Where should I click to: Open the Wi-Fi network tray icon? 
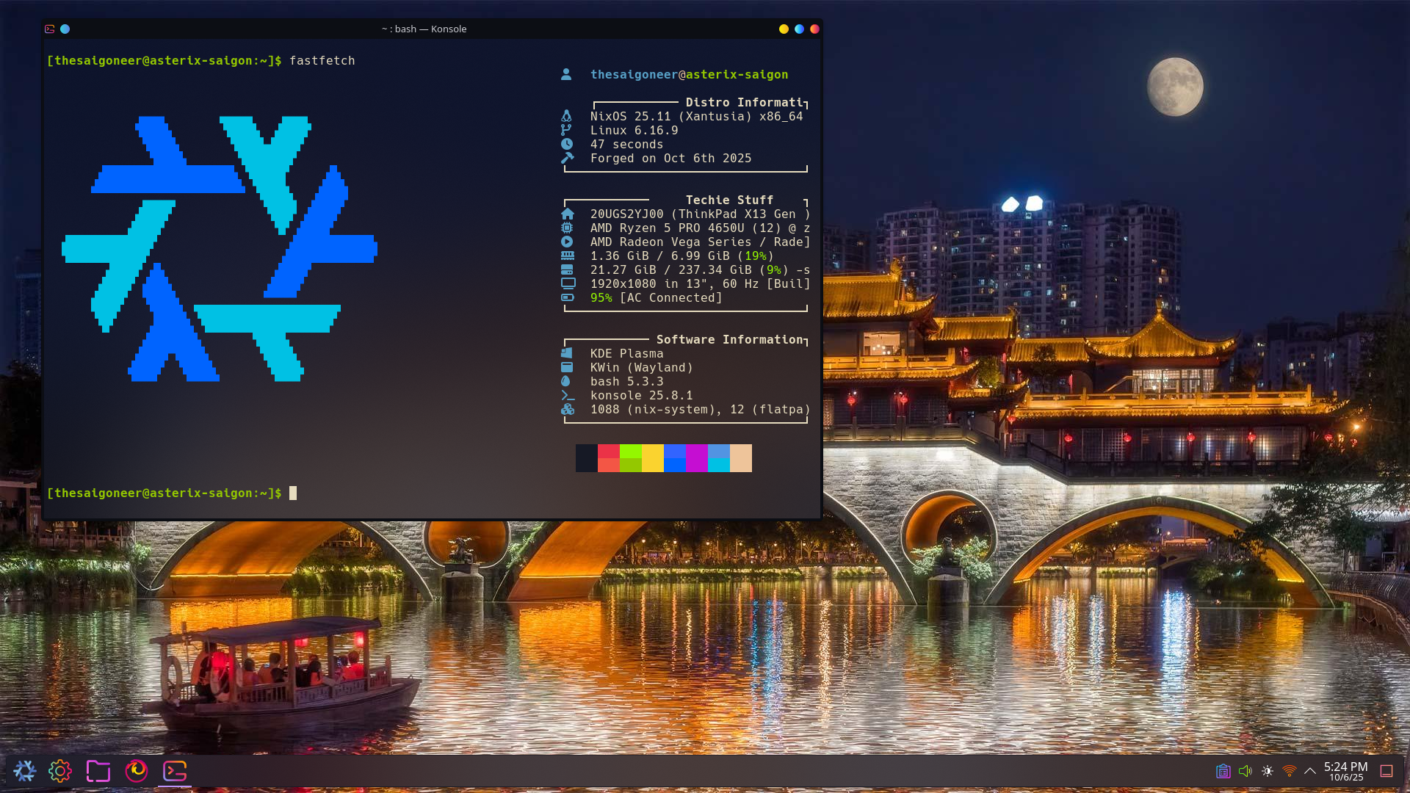[1289, 771]
